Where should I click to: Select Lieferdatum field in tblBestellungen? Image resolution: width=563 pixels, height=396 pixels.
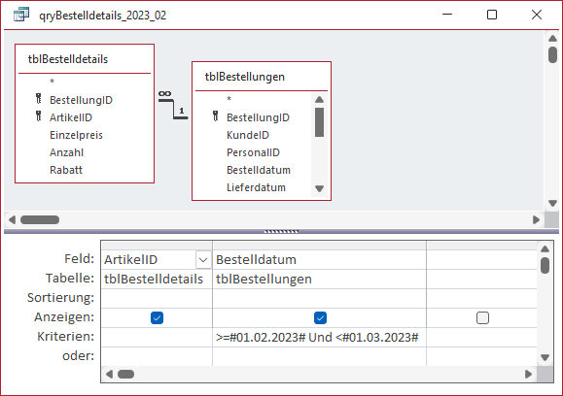[256, 187]
